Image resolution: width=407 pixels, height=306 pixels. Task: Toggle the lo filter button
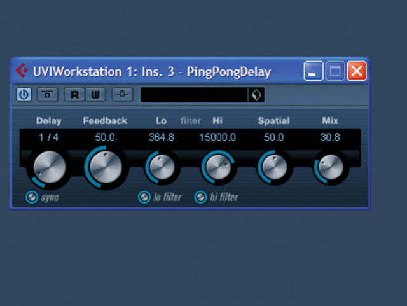(144, 197)
